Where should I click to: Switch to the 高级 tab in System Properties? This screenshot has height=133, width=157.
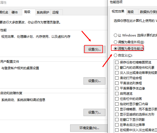[x=29, y=12]
